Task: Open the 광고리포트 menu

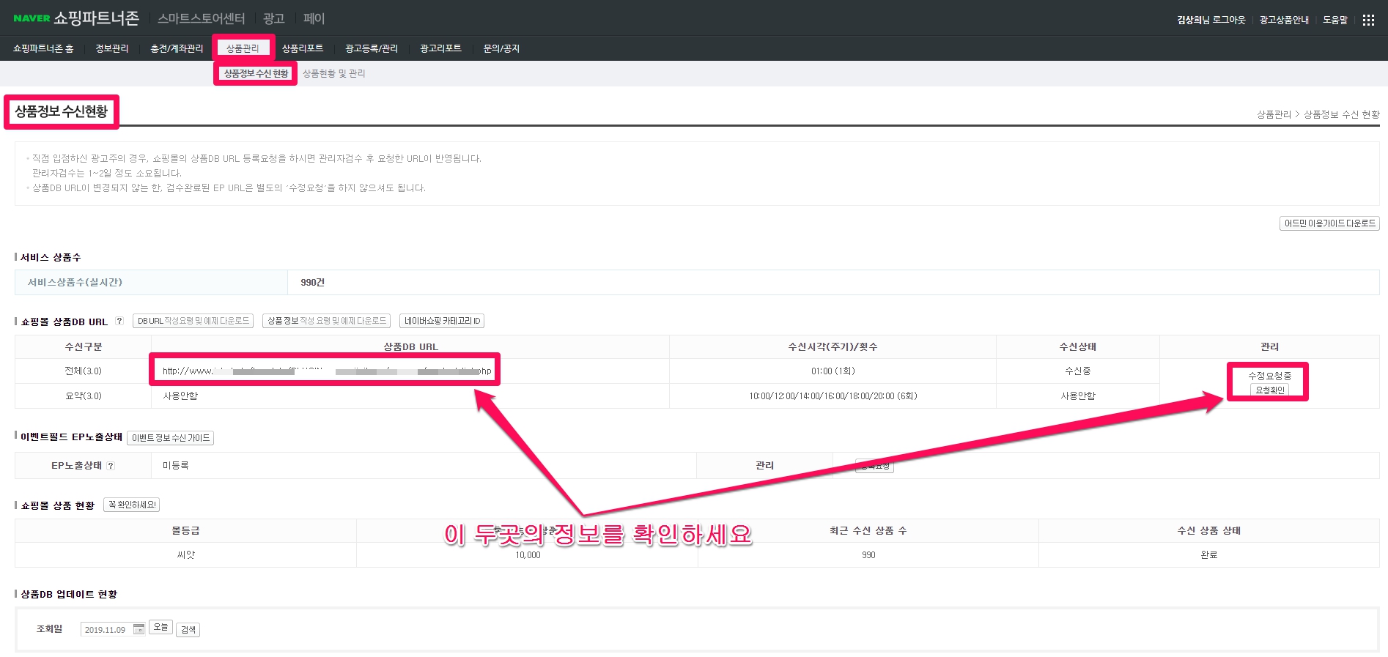Action: [440, 48]
